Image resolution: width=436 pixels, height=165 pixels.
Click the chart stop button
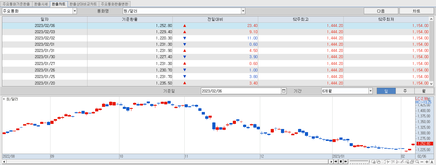(x=341, y=162)
